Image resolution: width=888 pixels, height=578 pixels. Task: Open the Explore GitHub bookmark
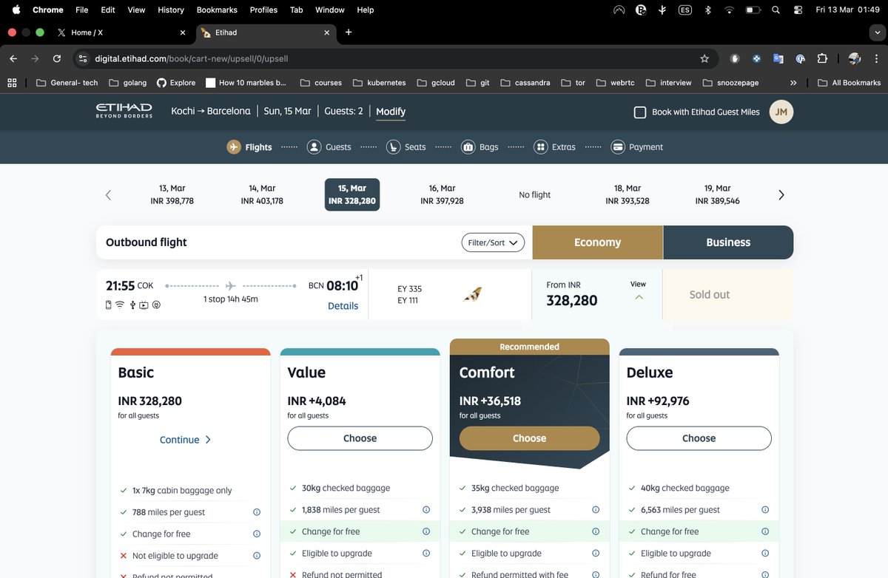pos(176,83)
